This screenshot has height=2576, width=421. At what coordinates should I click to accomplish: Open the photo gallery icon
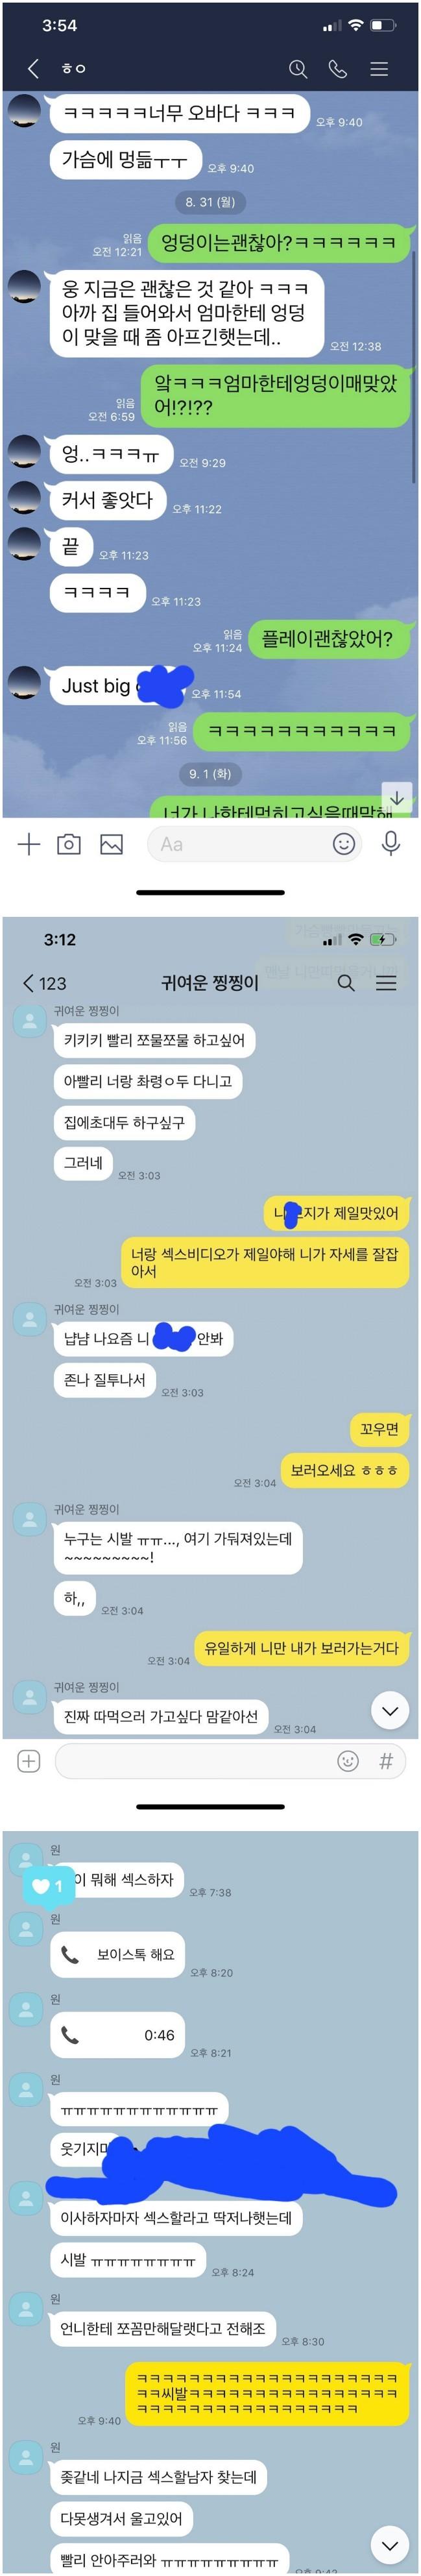point(111,844)
